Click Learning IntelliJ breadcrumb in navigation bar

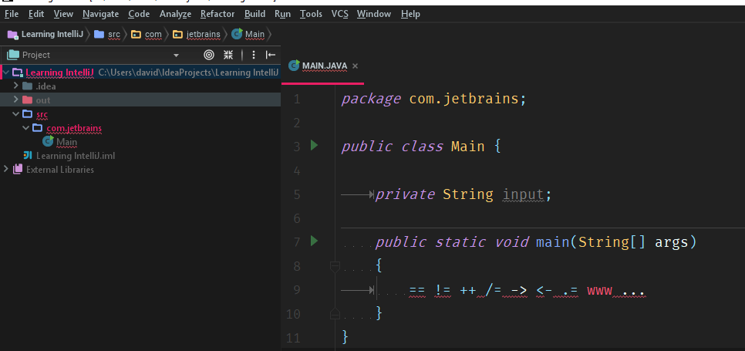click(x=46, y=34)
